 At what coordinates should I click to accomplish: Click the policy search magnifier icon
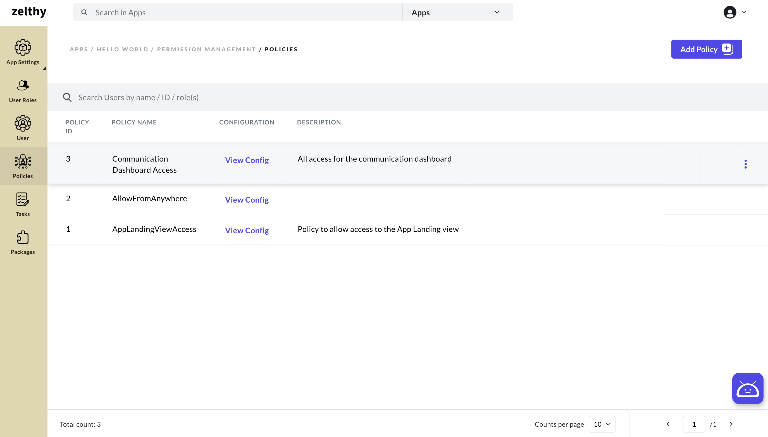tap(67, 97)
